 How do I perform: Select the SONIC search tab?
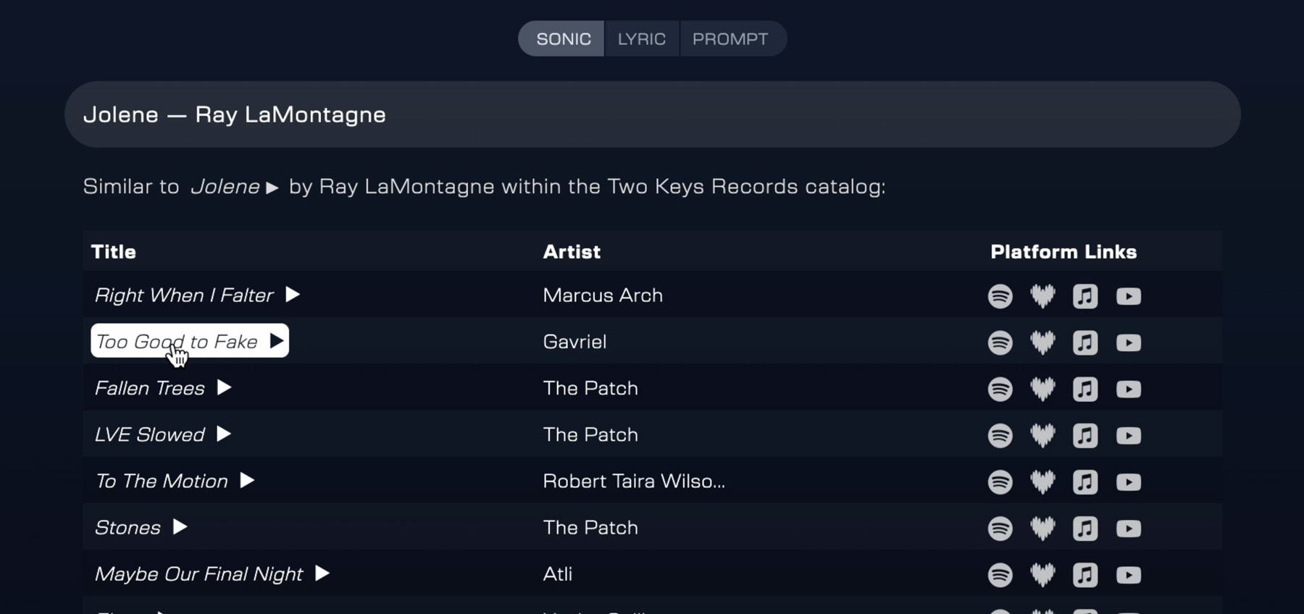(x=563, y=39)
